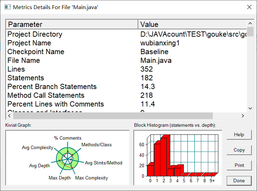The height and width of the screenshot is (191, 257).
Task: Close the Metrics Details window
Action: (x=249, y=7)
